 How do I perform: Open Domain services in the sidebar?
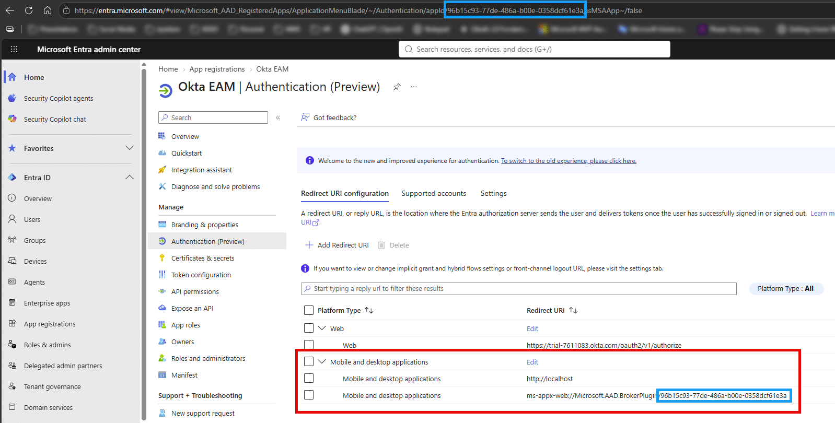point(48,407)
